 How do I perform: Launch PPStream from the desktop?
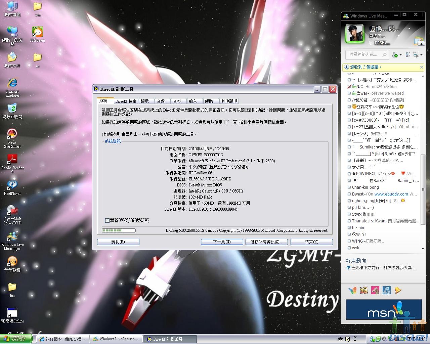point(38,34)
